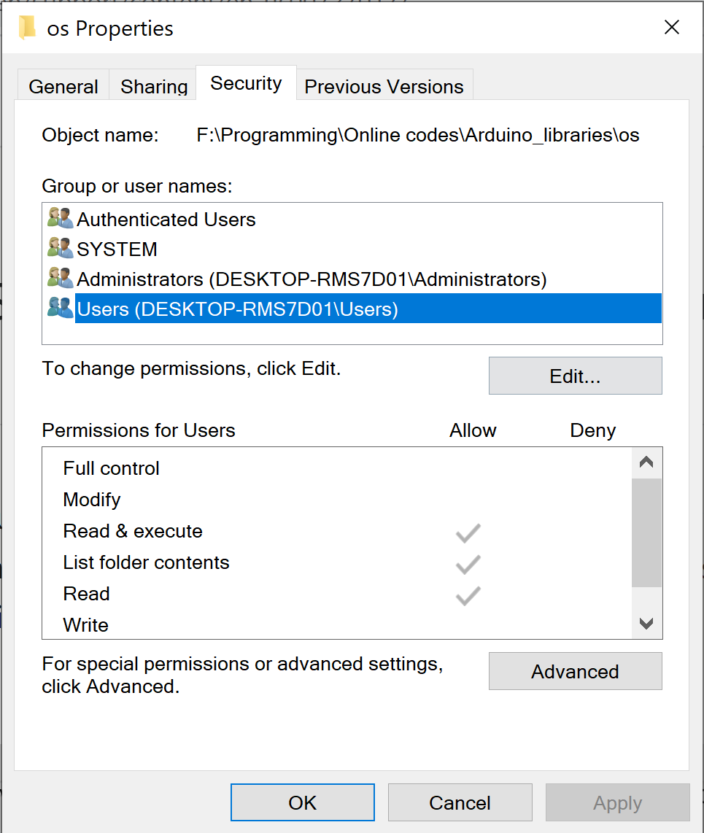Open the Previous Versions tab
Screen dimensions: 704x833
click(384, 86)
